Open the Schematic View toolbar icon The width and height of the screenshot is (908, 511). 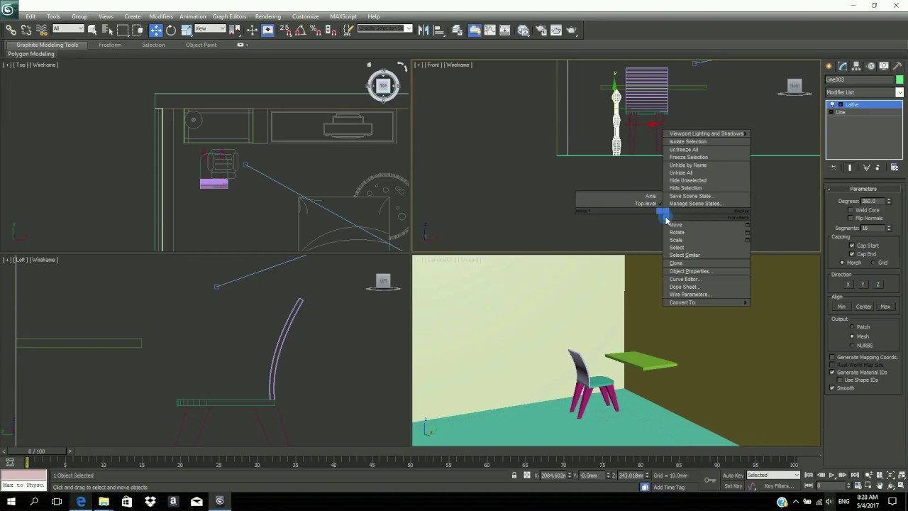(x=505, y=30)
